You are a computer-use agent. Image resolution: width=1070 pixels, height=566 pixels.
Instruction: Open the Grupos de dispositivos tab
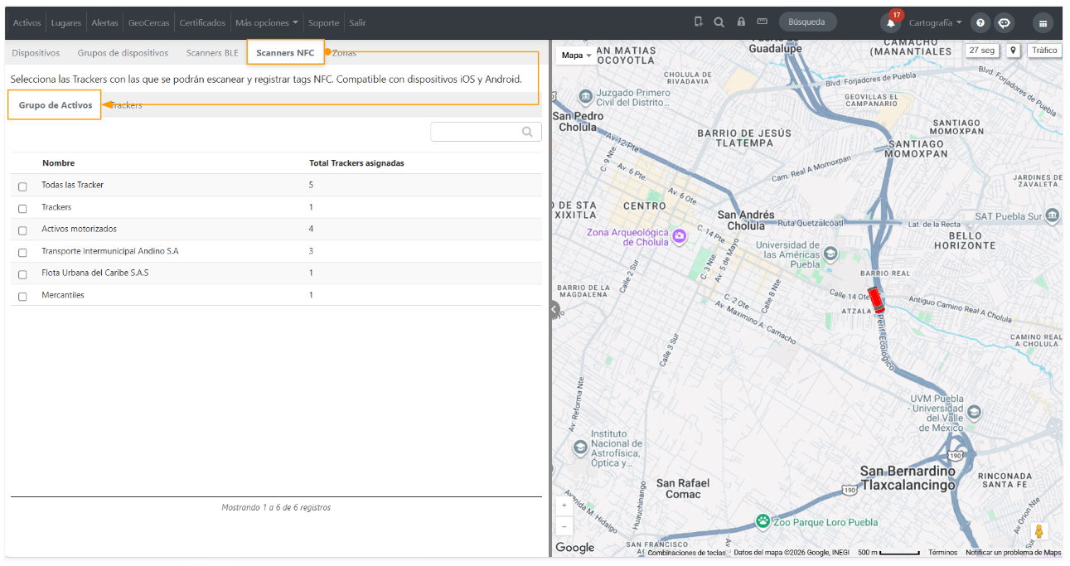tap(123, 53)
